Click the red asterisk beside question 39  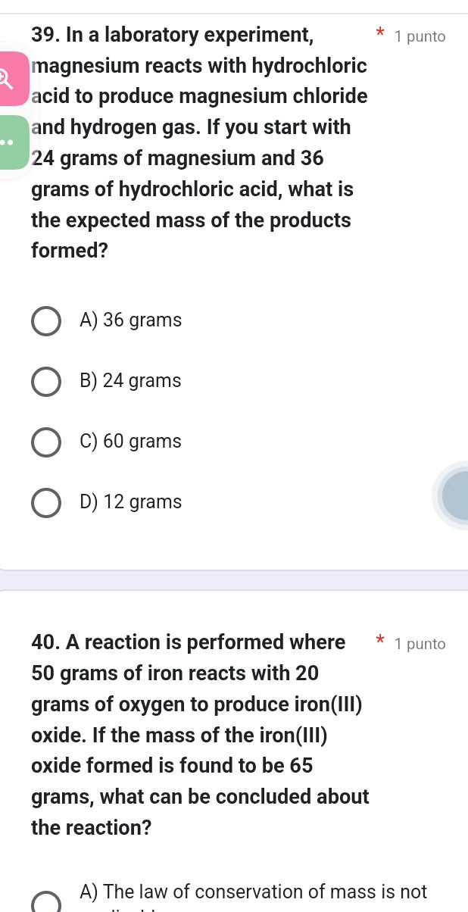pyautogui.click(x=379, y=33)
